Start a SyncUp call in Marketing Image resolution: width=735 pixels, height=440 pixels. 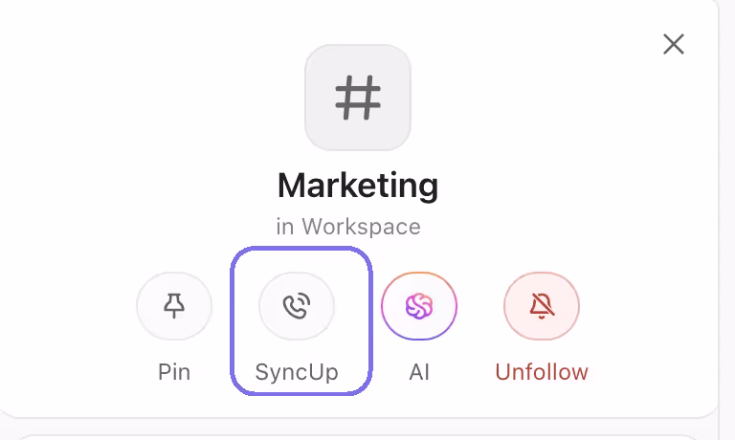pyautogui.click(x=297, y=306)
